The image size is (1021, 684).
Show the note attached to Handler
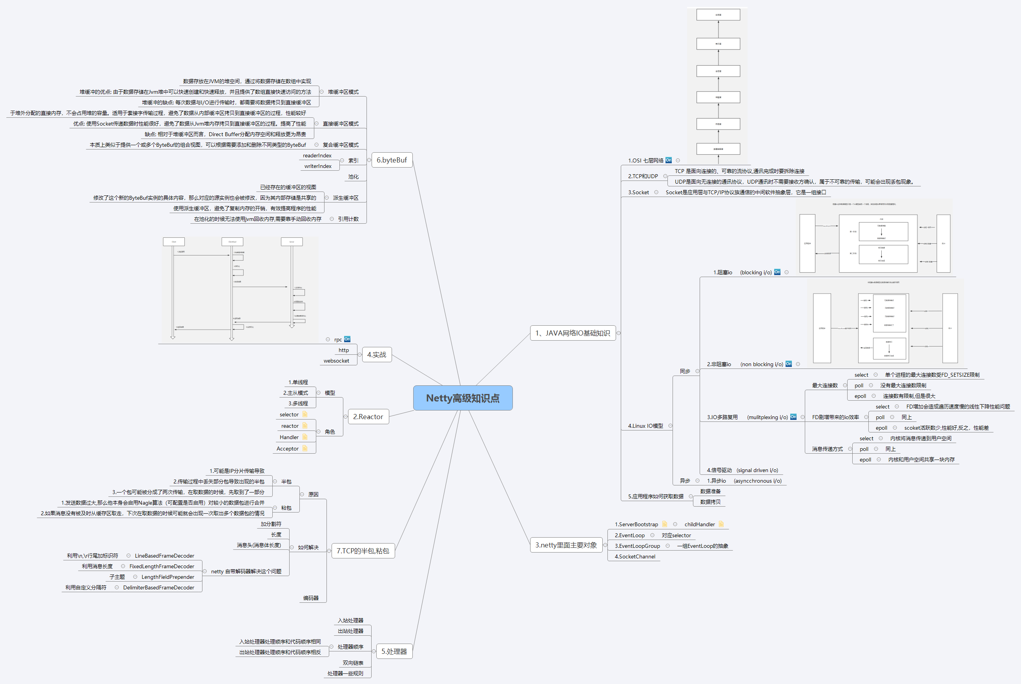coord(305,437)
